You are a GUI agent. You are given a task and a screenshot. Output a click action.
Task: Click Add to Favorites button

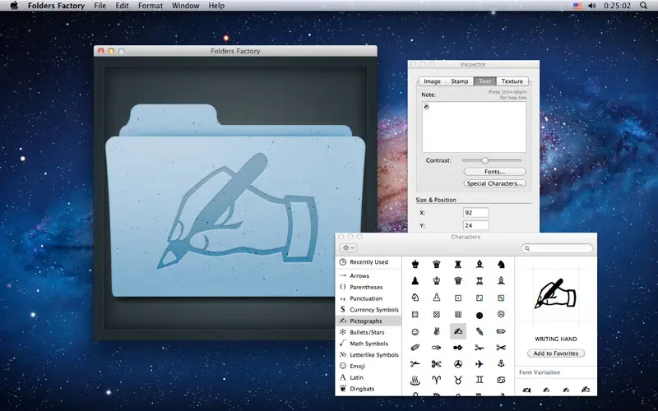(556, 353)
